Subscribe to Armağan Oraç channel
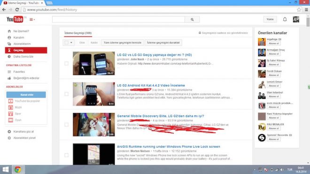 coord(274,54)
